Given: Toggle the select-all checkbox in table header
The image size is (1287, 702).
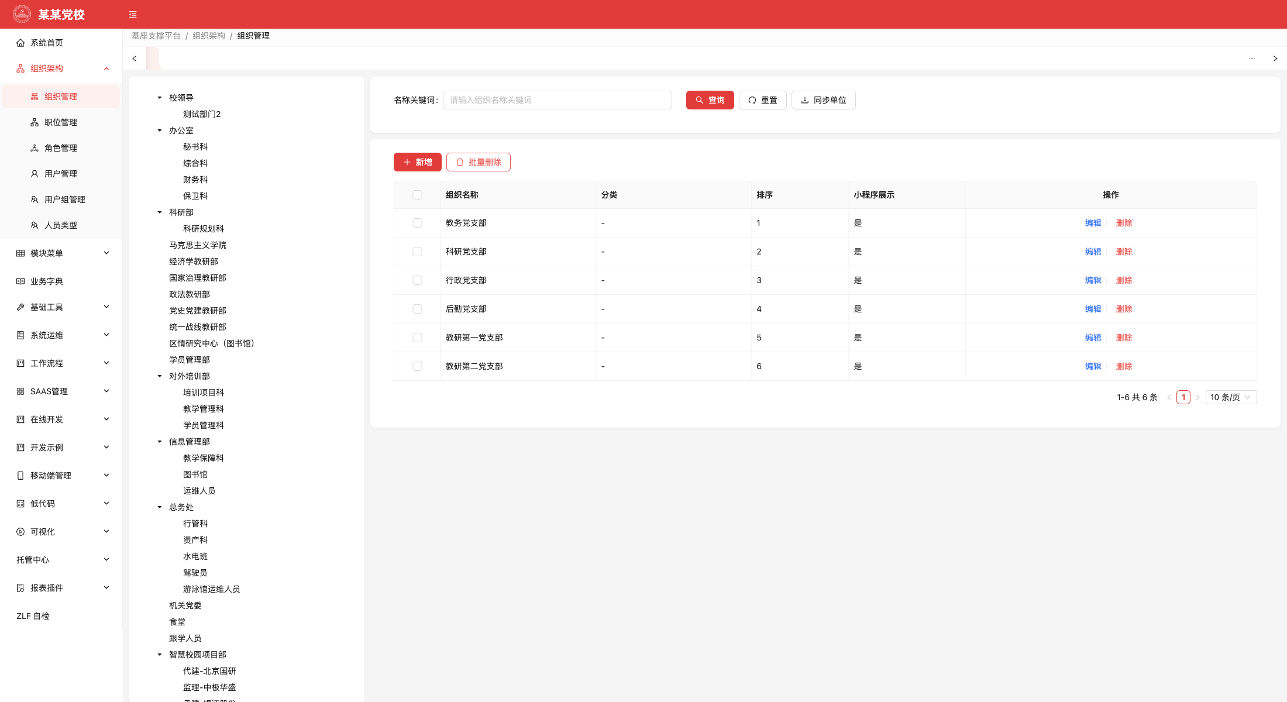Looking at the screenshot, I should pyautogui.click(x=417, y=195).
